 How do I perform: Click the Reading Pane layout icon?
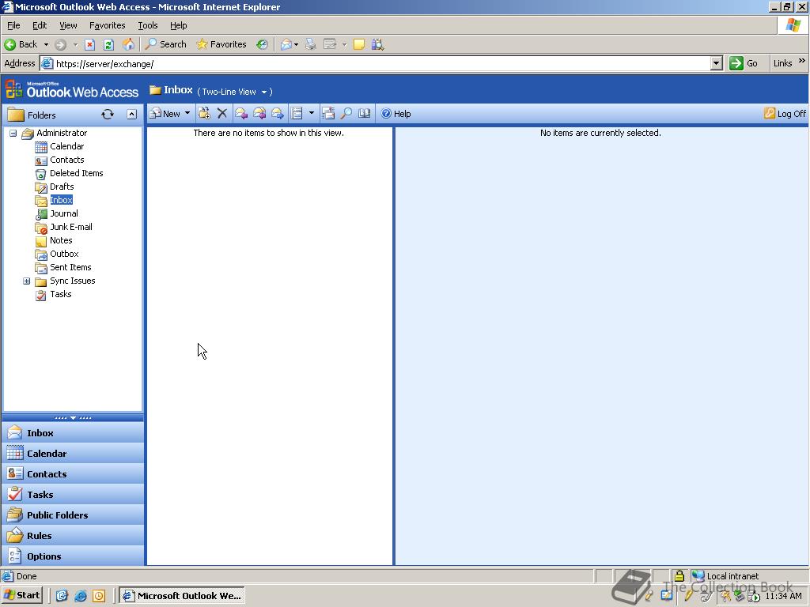pyautogui.click(x=297, y=114)
